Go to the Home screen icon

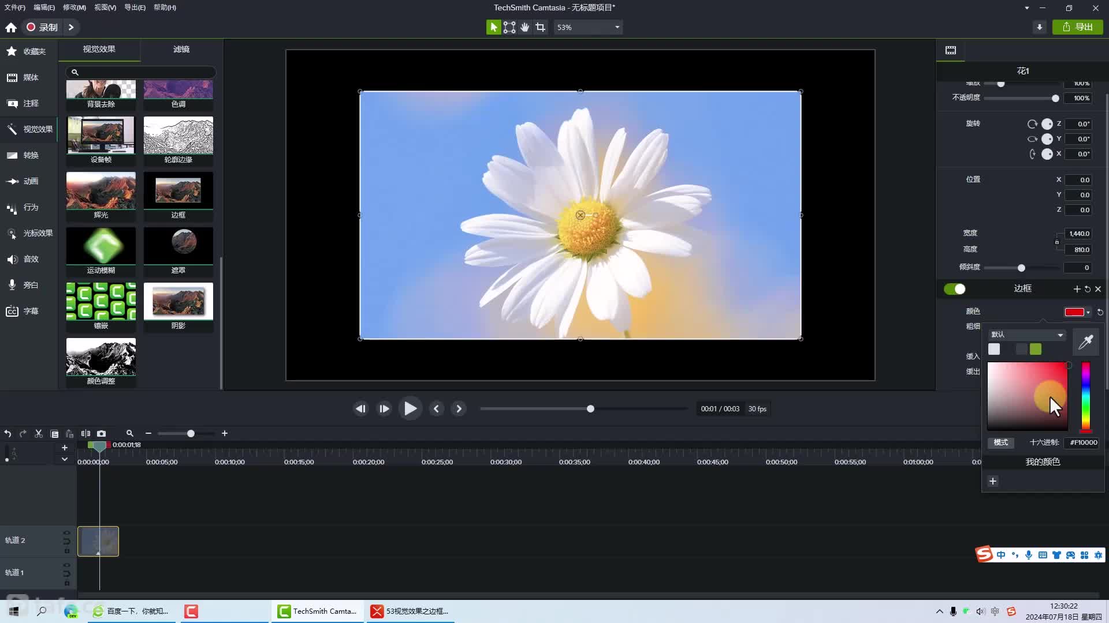click(x=11, y=27)
